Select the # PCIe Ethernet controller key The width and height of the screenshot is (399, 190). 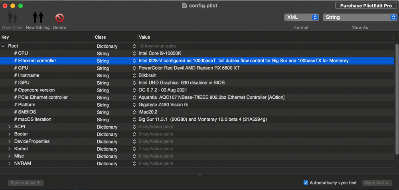pos(41,97)
